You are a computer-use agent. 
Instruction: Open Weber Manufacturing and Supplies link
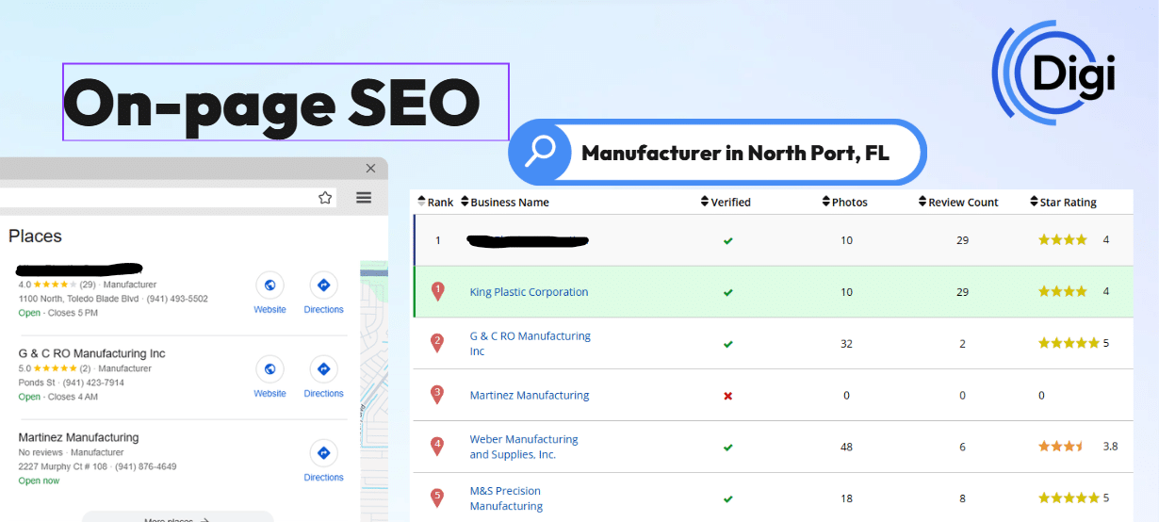pyautogui.click(x=524, y=447)
